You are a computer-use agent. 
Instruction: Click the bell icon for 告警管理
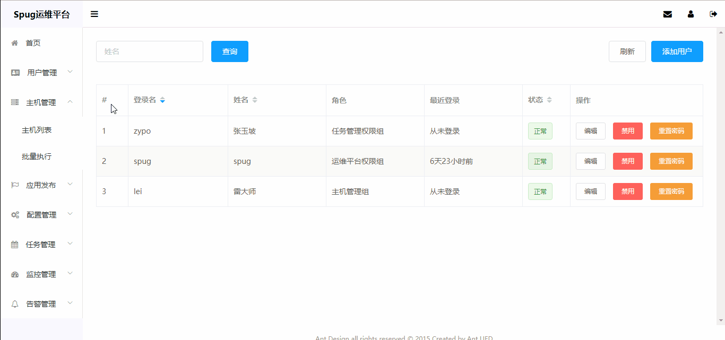click(15, 304)
